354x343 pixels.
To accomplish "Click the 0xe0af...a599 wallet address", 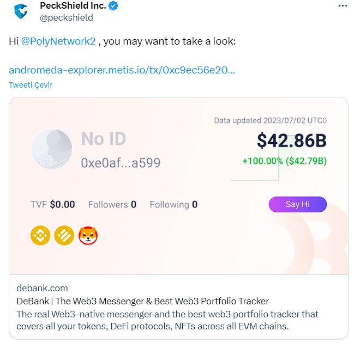I will click(x=121, y=163).
